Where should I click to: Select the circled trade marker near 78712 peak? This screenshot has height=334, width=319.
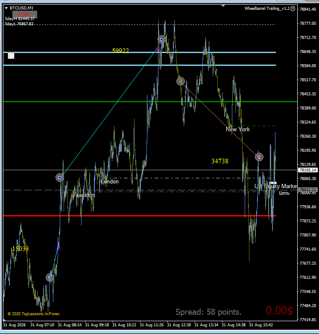[x=161, y=39]
